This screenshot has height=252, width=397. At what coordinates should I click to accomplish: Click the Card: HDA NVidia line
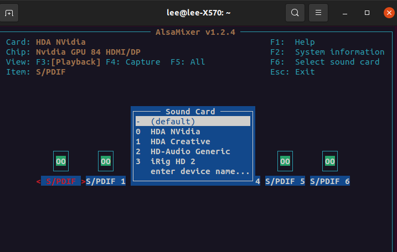(x=46, y=42)
